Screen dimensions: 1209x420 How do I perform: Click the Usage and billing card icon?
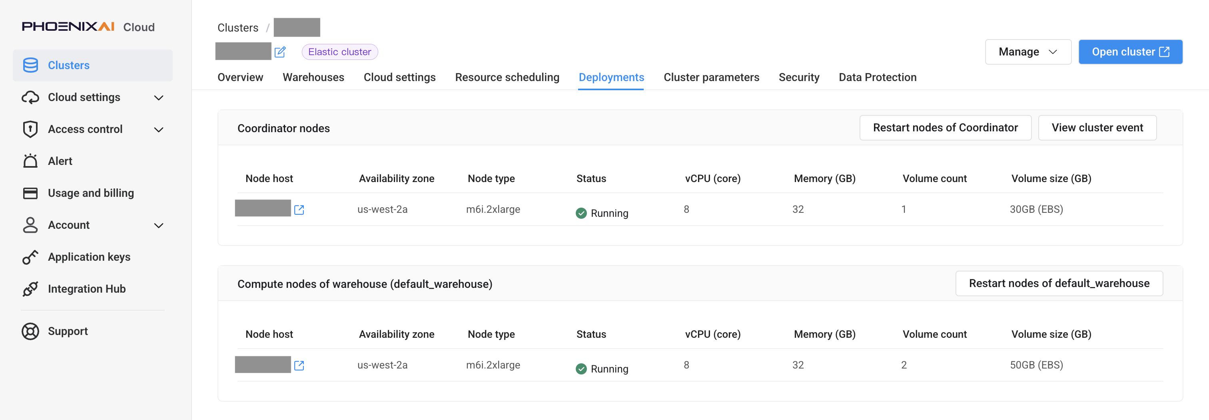[30, 193]
